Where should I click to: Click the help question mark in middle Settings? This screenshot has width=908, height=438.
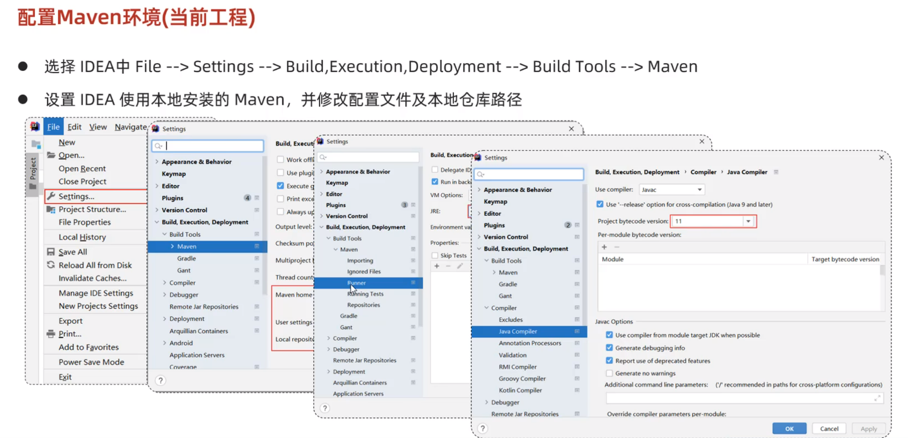pos(325,408)
